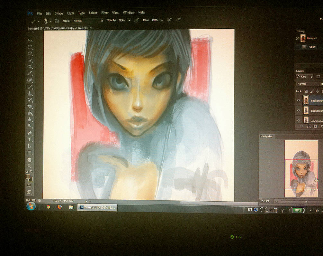This screenshot has height=256, width=323.
Task: Select the Path Selection tool
Action: click(x=30, y=146)
